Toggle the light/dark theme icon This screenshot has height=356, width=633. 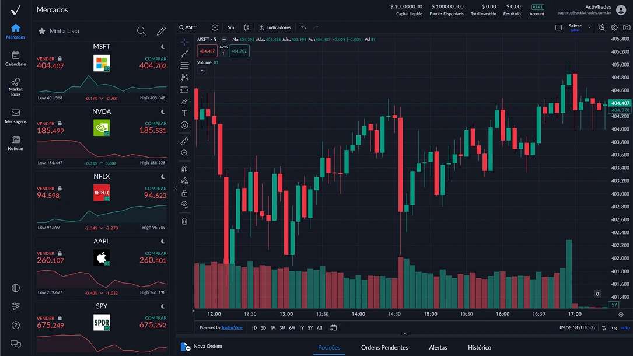pyautogui.click(x=15, y=288)
